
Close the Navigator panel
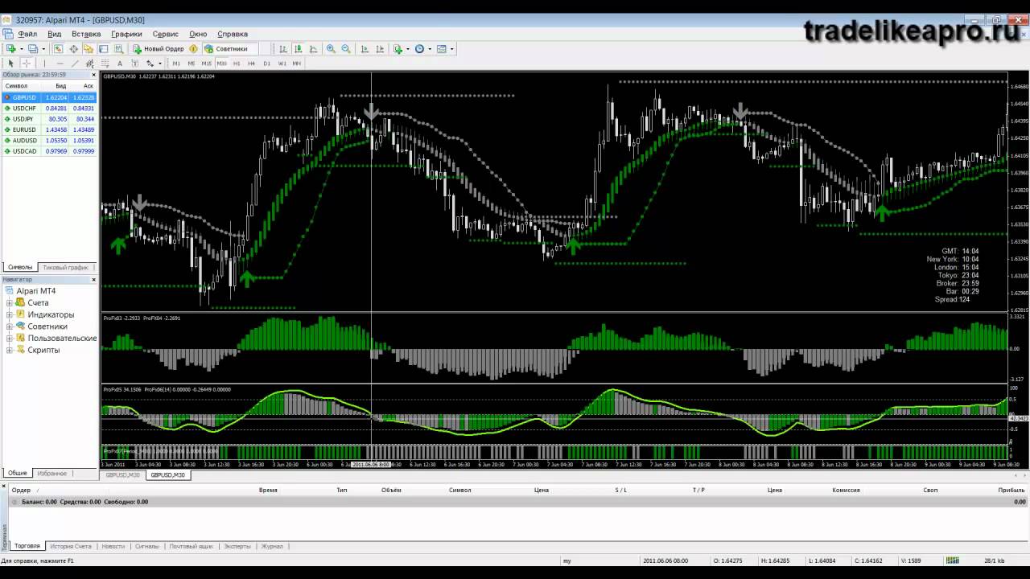94,279
